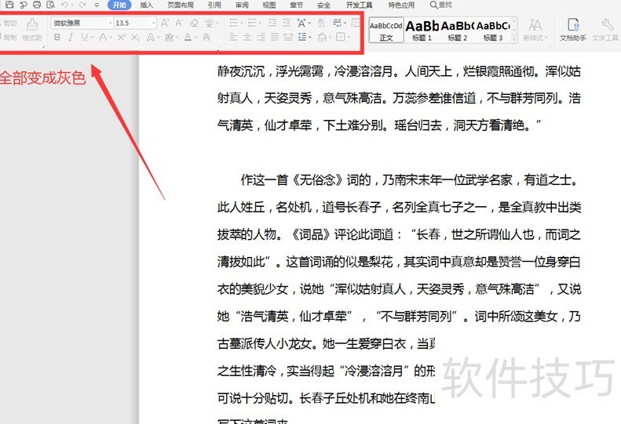Open the 引用 ribbon tab

[x=214, y=5]
